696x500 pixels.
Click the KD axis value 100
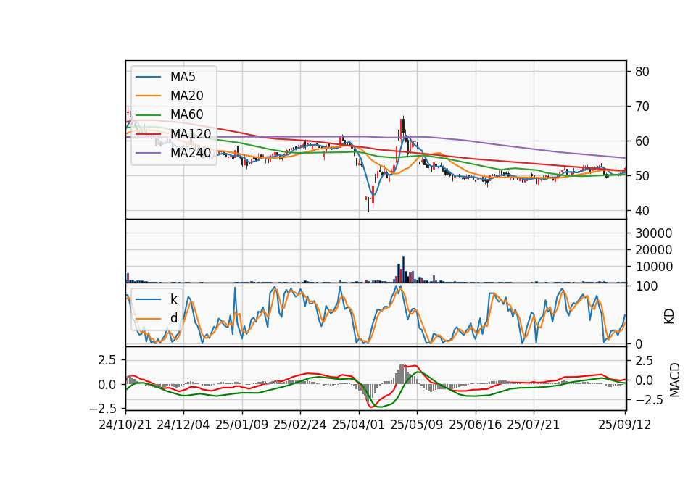(x=646, y=286)
